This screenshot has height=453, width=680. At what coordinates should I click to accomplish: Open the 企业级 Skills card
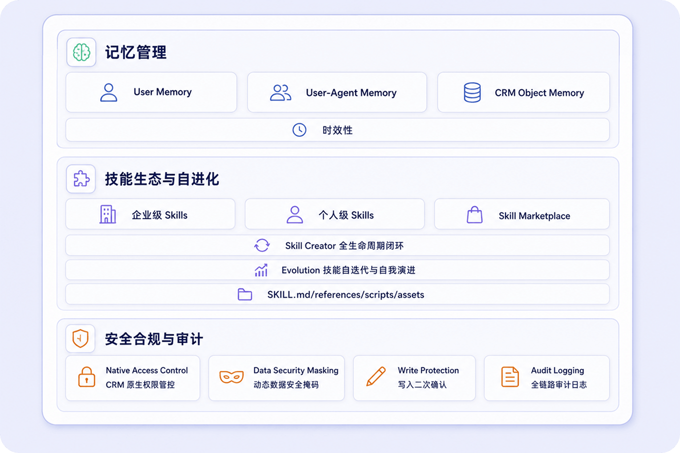[x=150, y=214]
